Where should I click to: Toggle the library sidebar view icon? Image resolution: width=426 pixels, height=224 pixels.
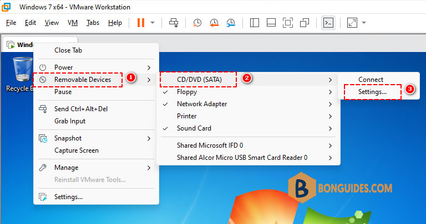tap(254, 23)
